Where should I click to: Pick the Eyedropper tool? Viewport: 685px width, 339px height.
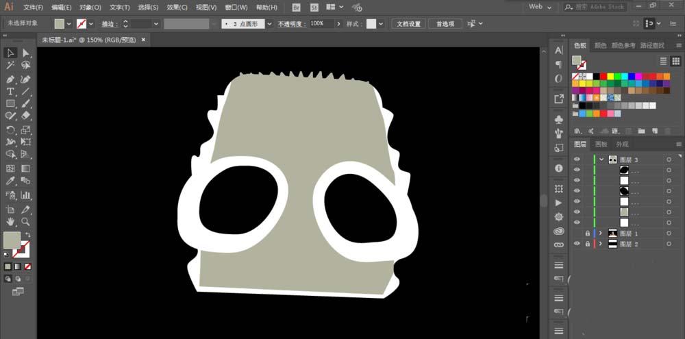11,181
